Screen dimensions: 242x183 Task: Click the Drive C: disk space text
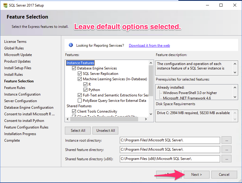click(193, 113)
